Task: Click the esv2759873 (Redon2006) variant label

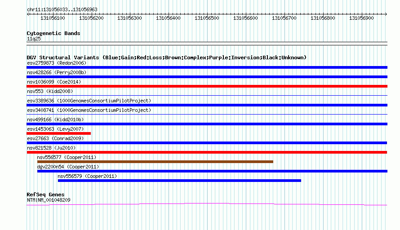Action: pos(57,63)
